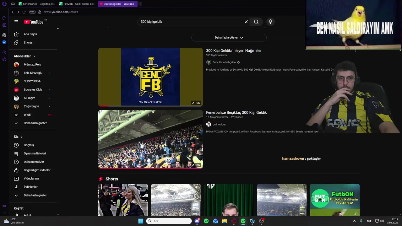Click the sidebar scroll-up arrow

click(58, 29)
